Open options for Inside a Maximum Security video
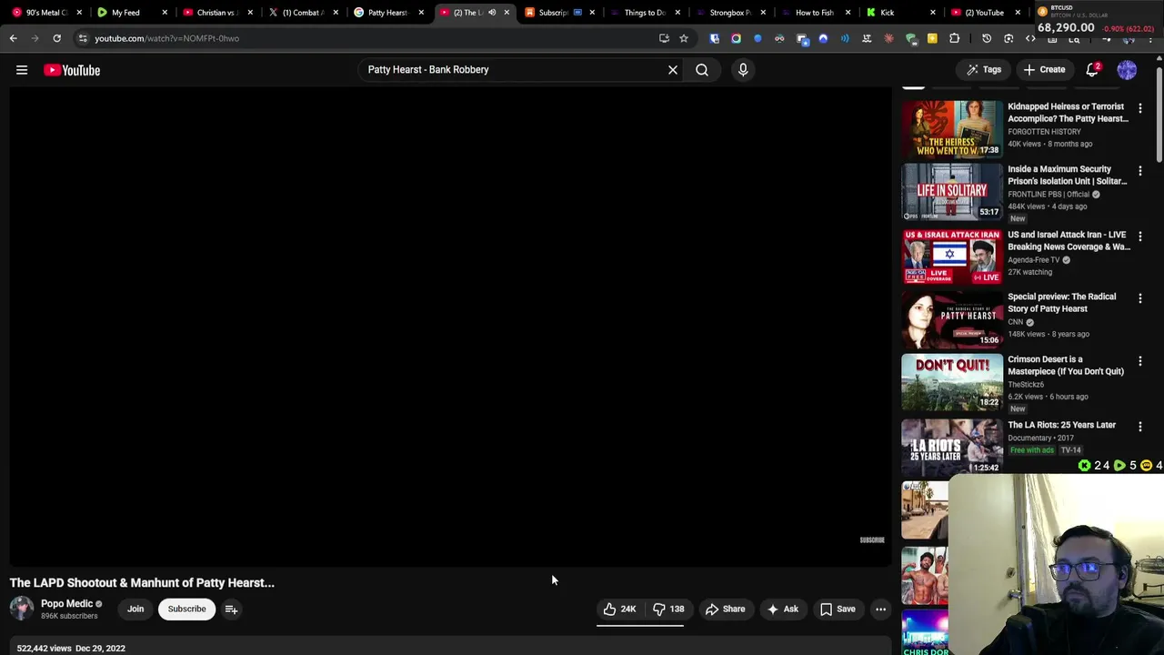The width and height of the screenshot is (1164, 655). [x=1139, y=171]
